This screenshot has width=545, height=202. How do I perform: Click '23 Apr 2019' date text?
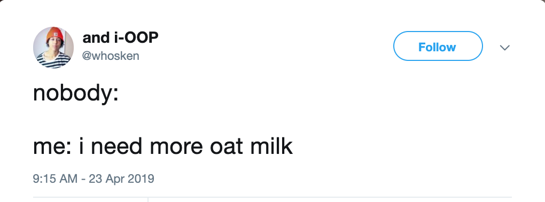(x=121, y=178)
